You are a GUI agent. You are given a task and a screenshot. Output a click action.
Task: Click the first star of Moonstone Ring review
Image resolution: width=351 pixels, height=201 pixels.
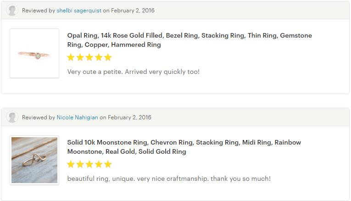(71, 164)
